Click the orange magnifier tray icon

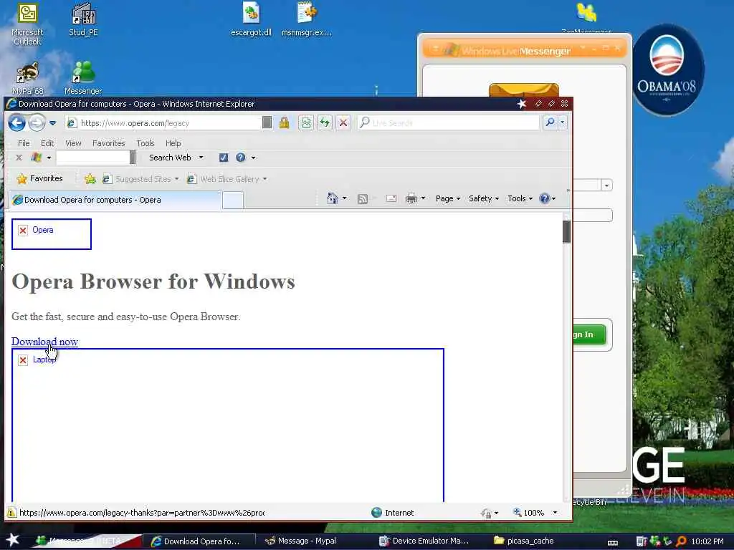681,541
